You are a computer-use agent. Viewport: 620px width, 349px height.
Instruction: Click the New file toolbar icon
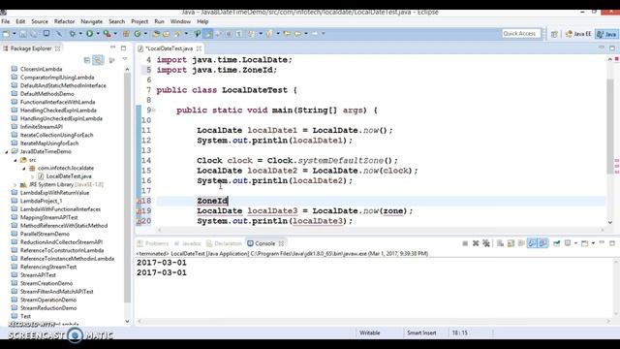(x=7, y=34)
